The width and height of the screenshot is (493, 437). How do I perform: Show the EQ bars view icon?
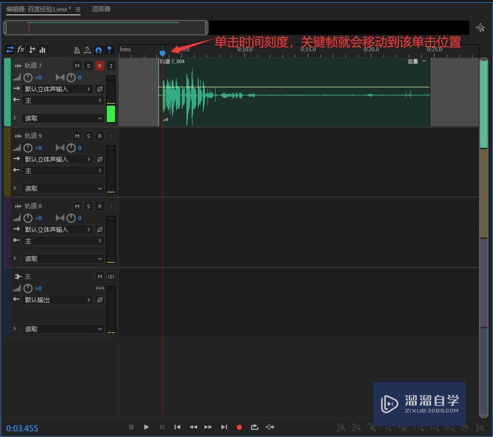tap(43, 50)
